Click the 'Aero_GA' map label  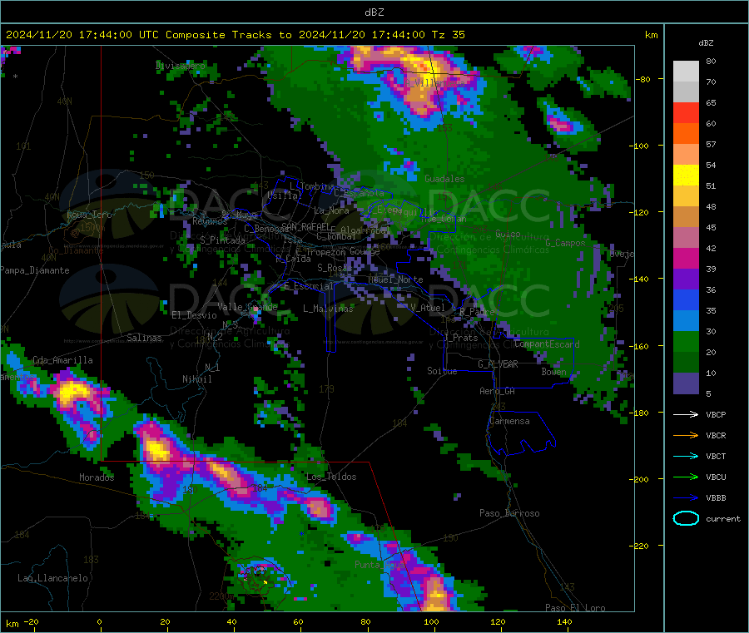[x=497, y=391]
